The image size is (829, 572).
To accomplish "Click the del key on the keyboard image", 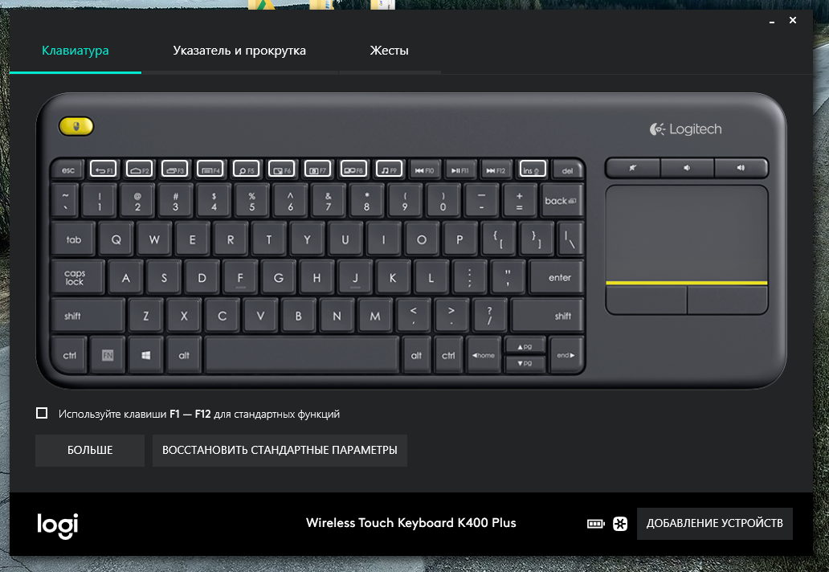I will (567, 170).
